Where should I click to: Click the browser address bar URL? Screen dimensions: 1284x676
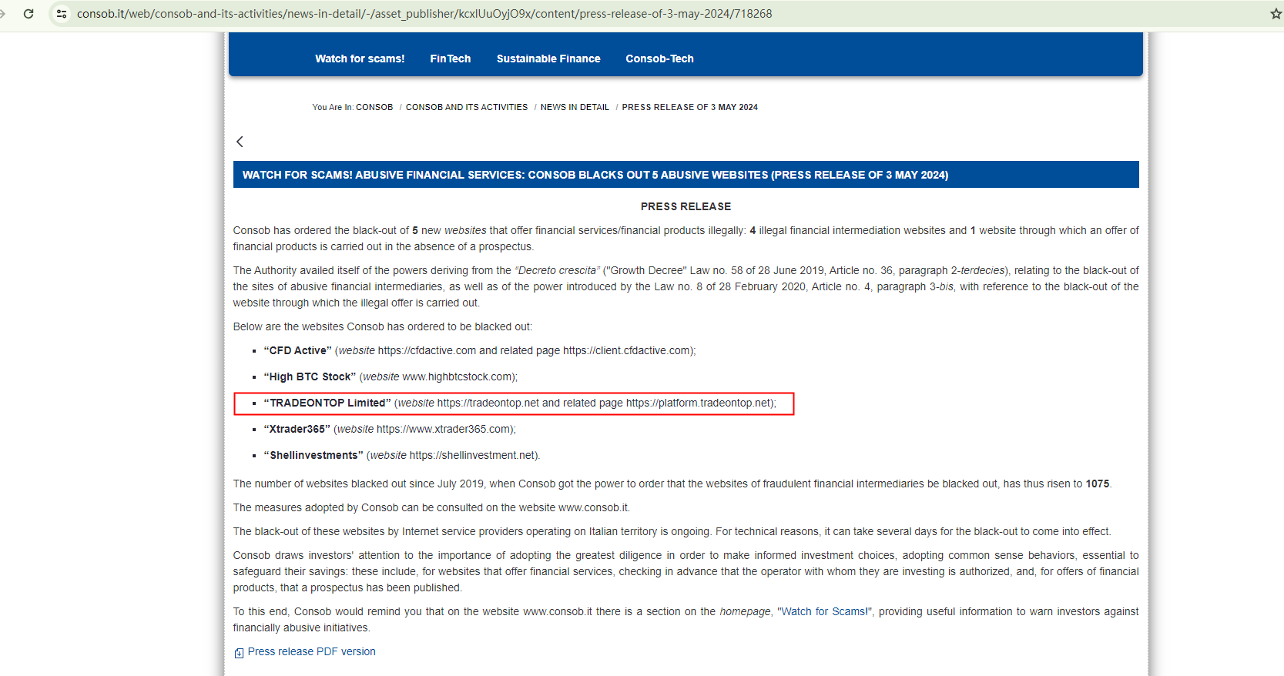(x=424, y=14)
